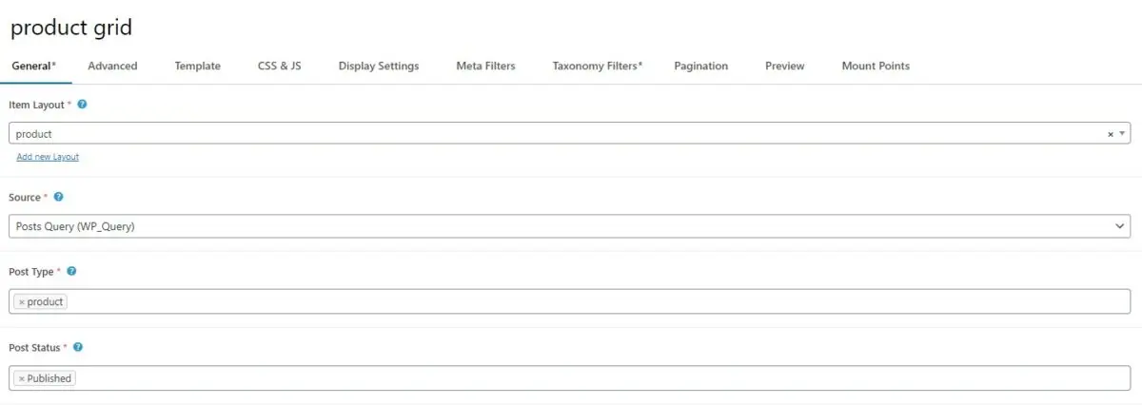Clear the selected product item layout
The height and width of the screenshot is (405, 1142).
coord(1110,134)
